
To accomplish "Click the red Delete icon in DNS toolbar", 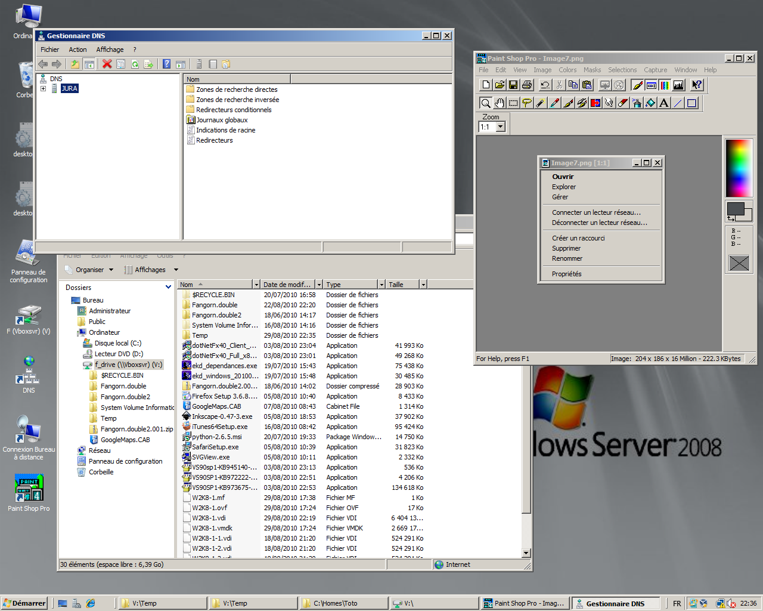I will click(x=107, y=64).
